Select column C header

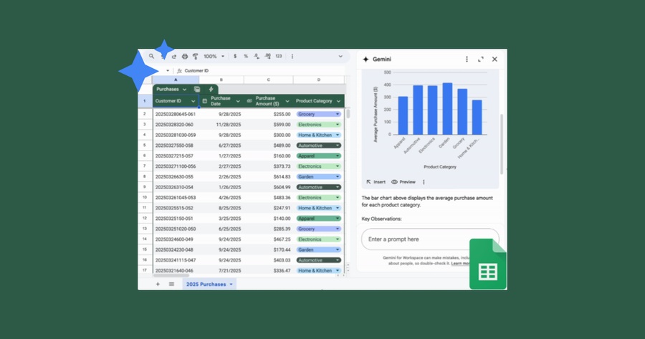(268, 80)
